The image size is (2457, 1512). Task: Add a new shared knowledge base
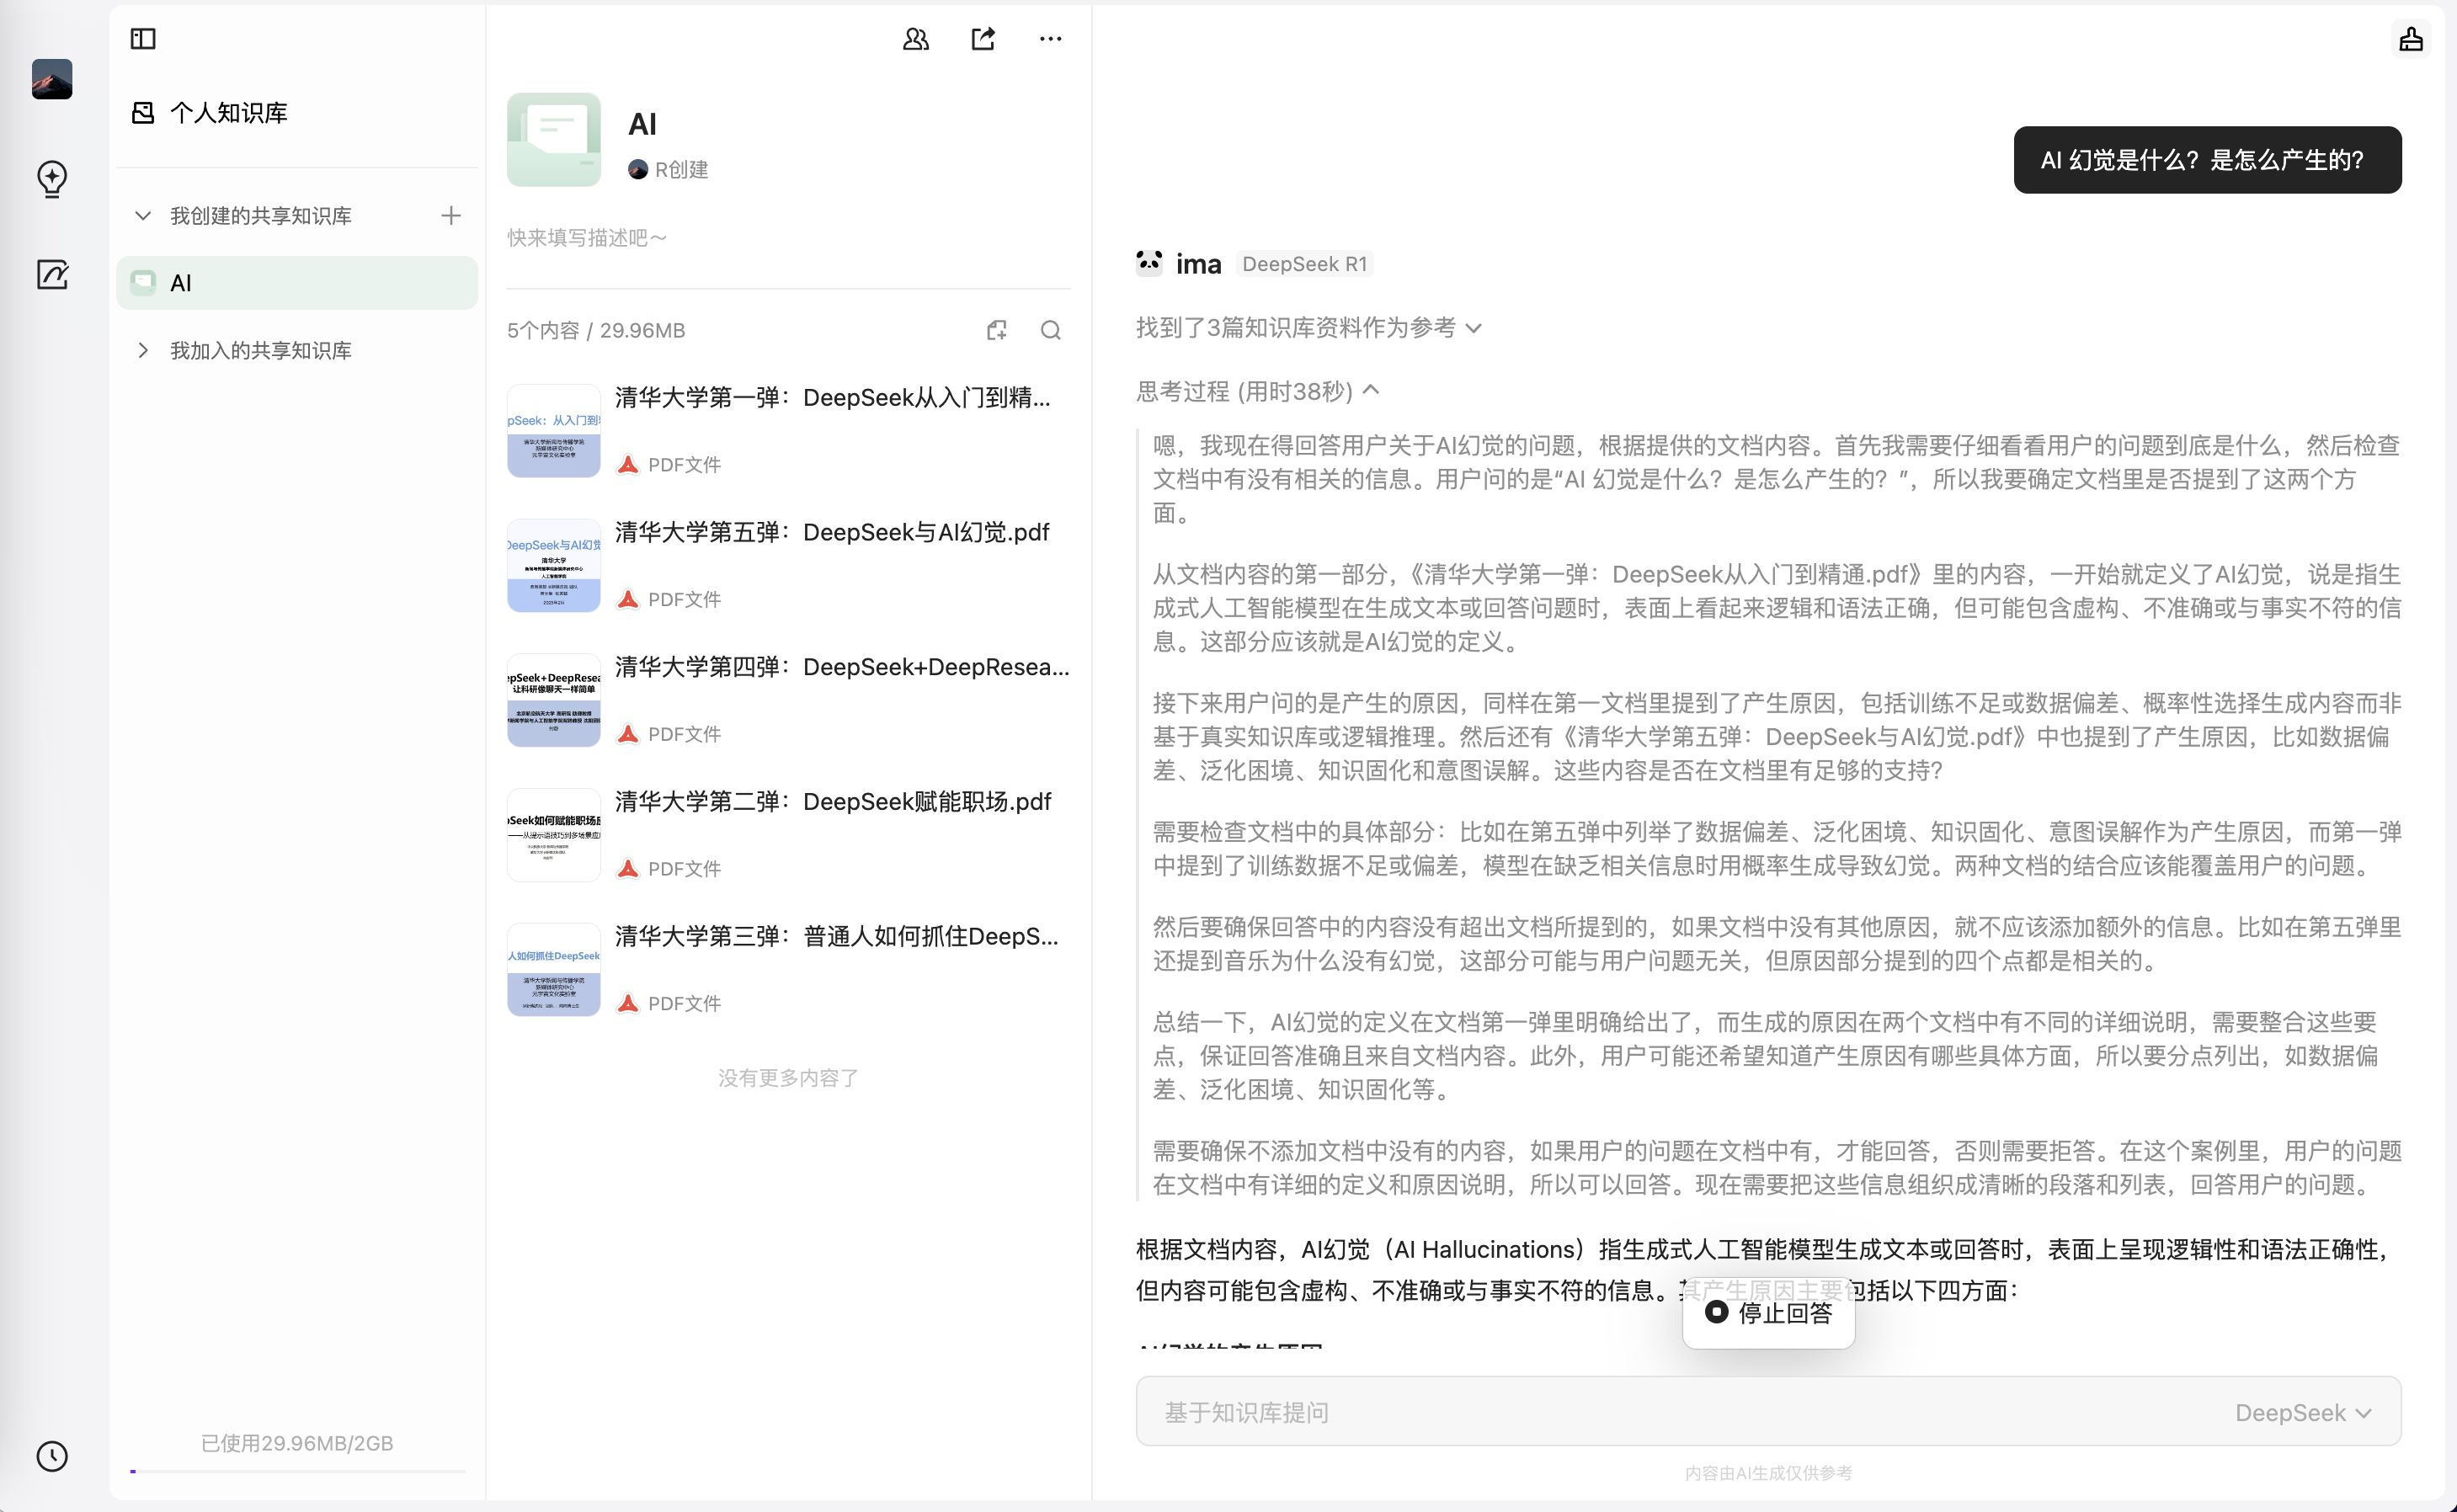click(451, 216)
